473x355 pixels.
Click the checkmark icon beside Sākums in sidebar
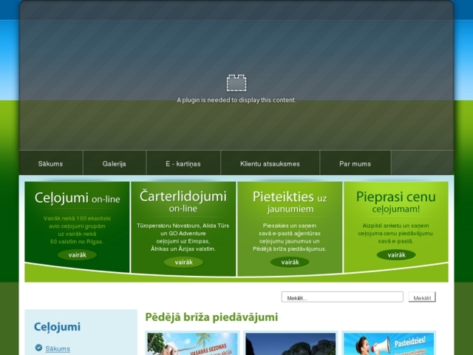coord(38,348)
